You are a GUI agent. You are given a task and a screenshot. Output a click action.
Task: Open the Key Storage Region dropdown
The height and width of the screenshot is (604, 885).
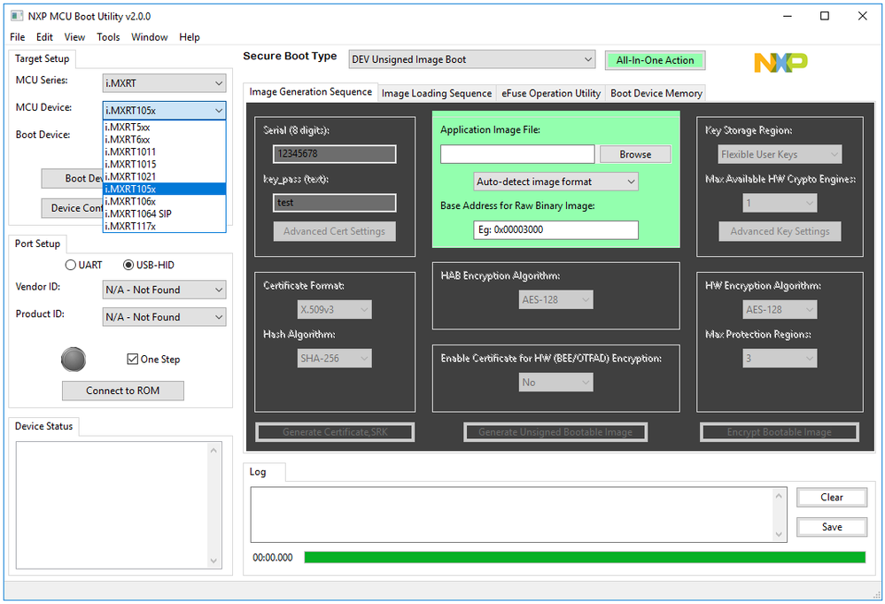coord(780,154)
